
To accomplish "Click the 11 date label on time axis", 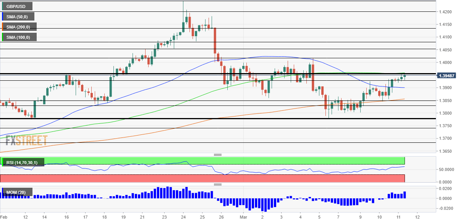I will point(398,217).
